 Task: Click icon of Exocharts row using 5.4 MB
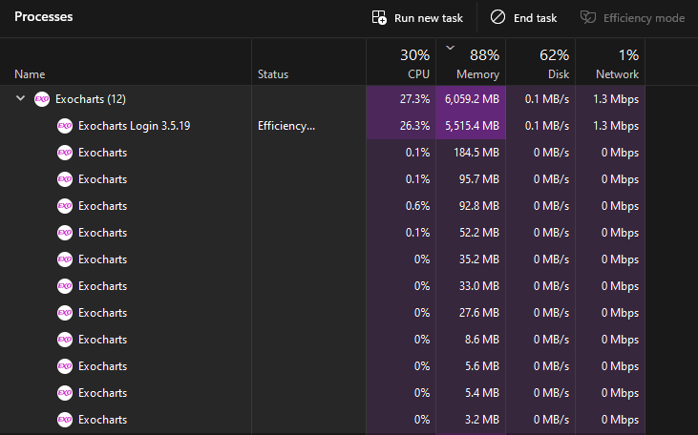tap(65, 393)
